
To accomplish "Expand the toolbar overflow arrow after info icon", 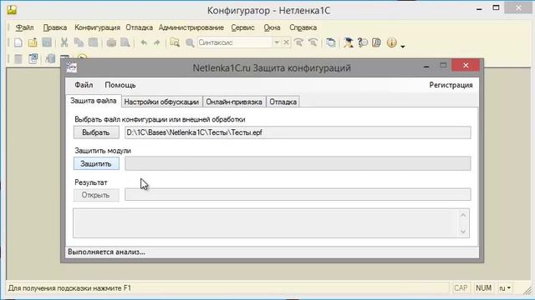I will (x=403, y=47).
